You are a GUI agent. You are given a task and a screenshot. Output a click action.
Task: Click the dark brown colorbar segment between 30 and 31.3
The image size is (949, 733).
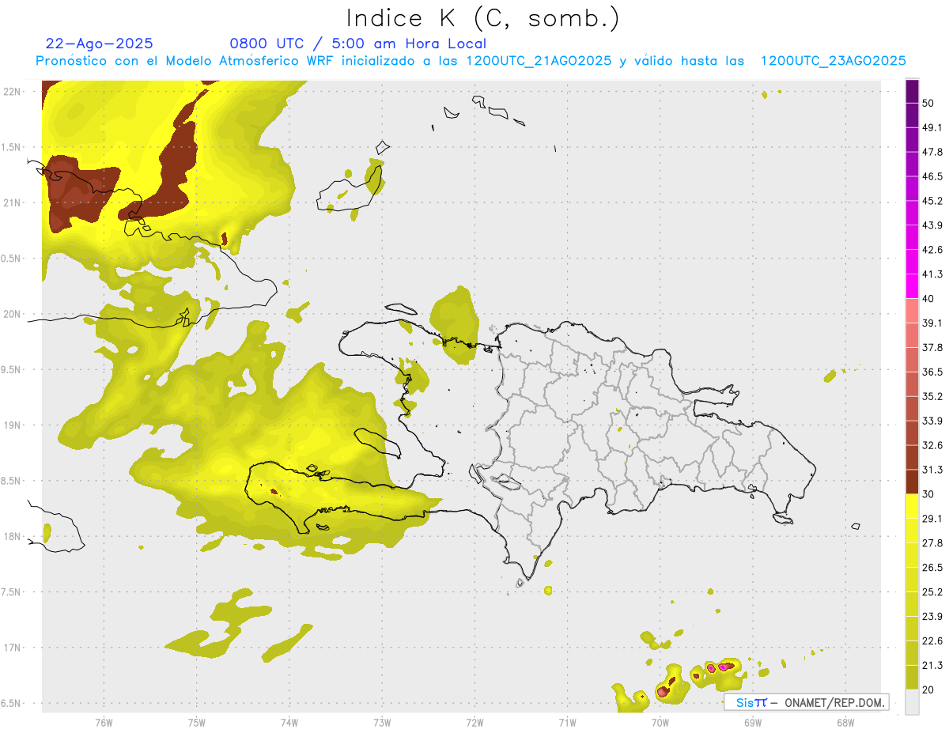pyautogui.click(x=912, y=482)
